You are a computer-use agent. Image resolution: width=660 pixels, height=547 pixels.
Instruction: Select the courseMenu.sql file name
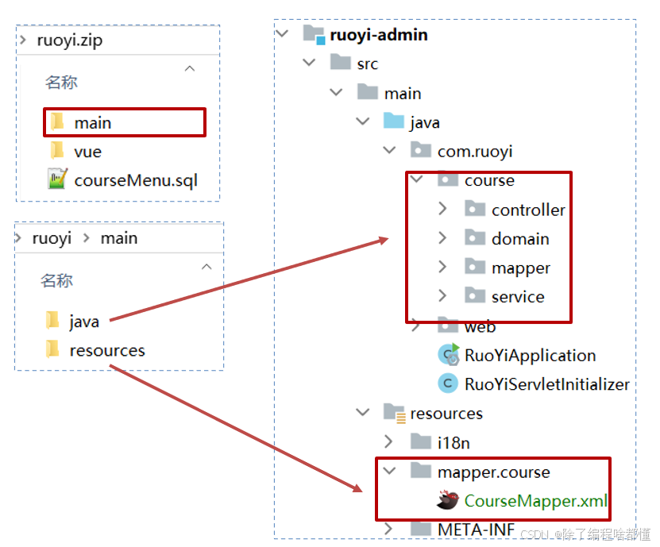pyautogui.click(x=136, y=180)
